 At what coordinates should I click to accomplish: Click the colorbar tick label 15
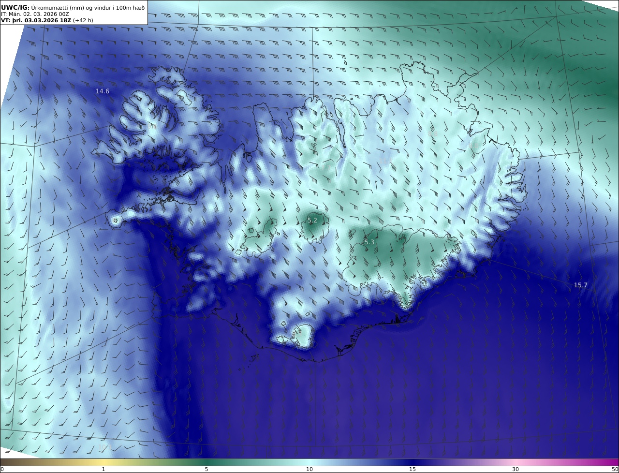413,469
